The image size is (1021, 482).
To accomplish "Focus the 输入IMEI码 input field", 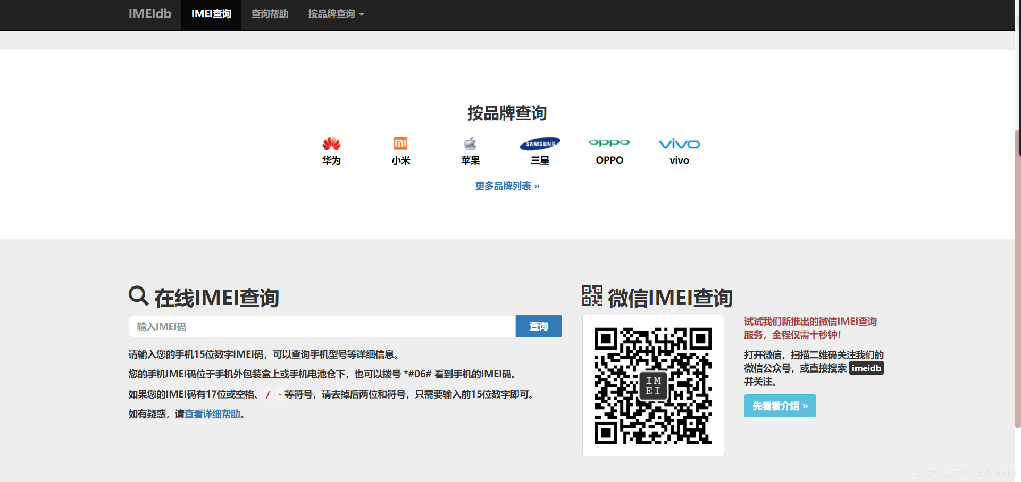I will tap(322, 326).
